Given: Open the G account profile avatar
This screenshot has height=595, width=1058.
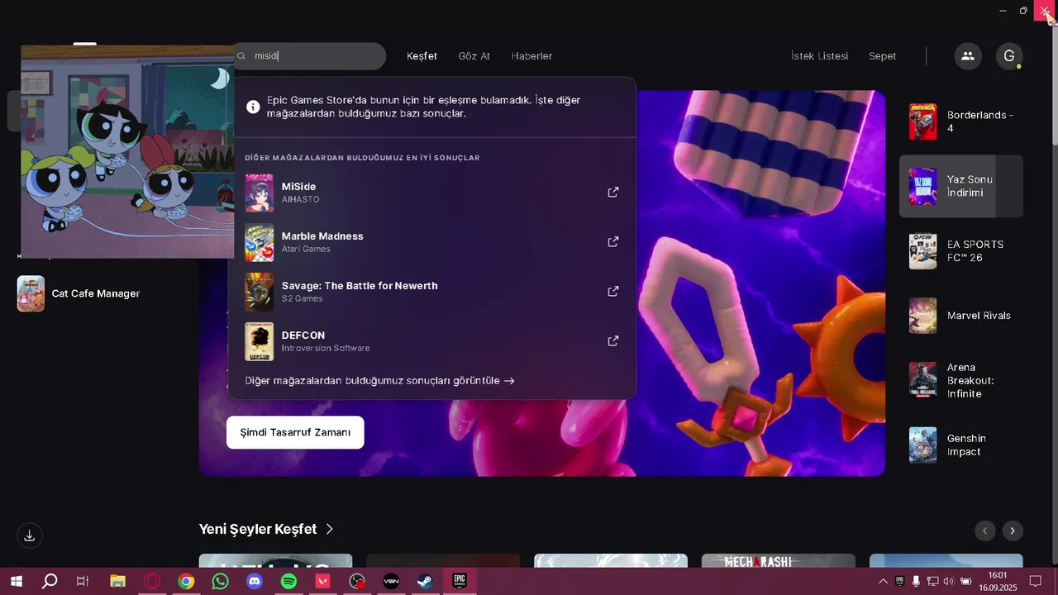Looking at the screenshot, I should (x=1009, y=56).
